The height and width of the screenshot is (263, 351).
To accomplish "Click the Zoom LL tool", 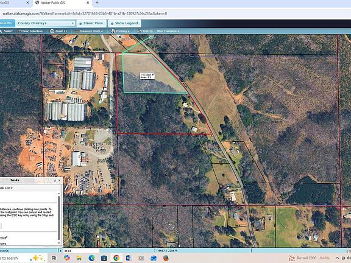I will [x=58, y=31].
